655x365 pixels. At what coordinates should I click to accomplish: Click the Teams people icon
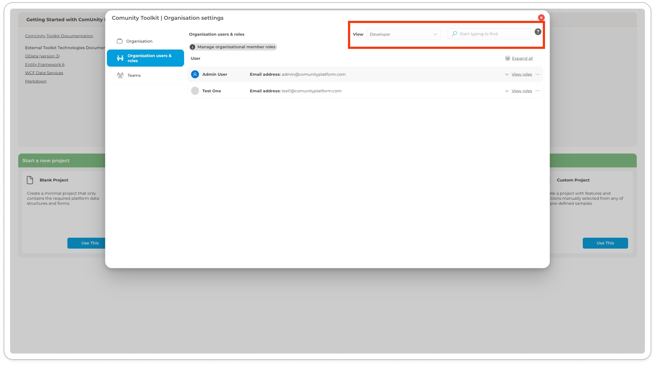point(120,75)
